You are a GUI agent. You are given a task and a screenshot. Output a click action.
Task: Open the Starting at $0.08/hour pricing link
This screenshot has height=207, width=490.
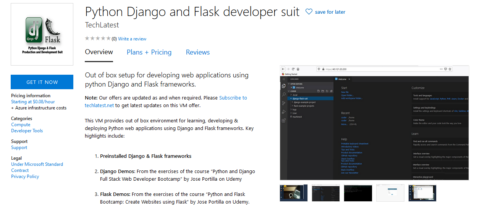pyautogui.click(x=33, y=102)
